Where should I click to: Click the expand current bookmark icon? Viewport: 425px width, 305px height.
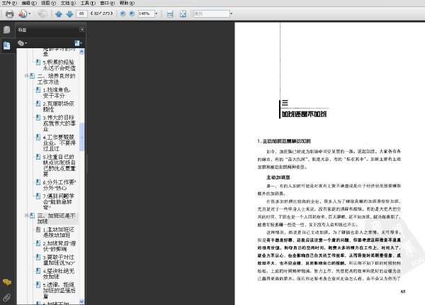click(78, 43)
